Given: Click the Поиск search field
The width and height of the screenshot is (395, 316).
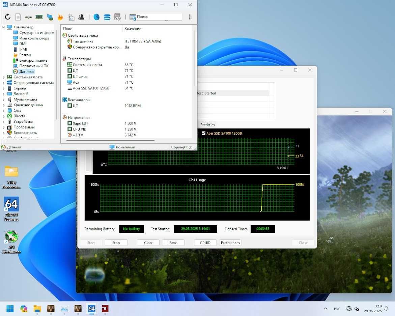Looking at the screenshot, I should (159, 17).
